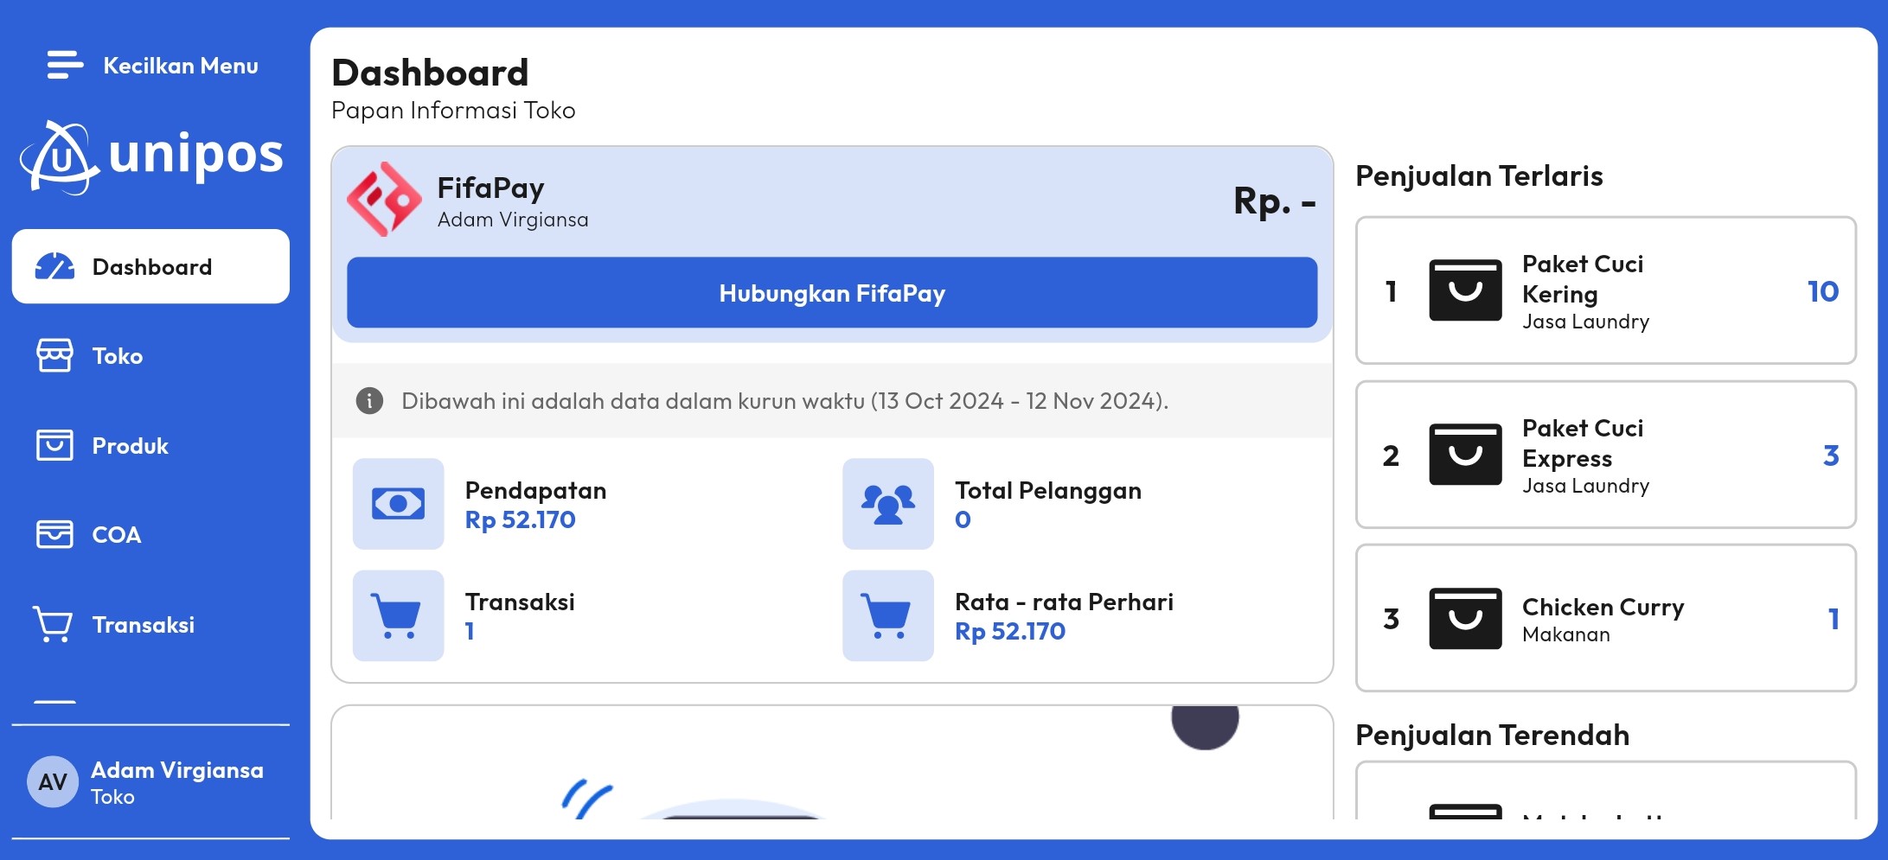The height and width of the screenshot is (860, 1888).
Task: Click the hamburger Kecilkan Menu icon
Action: (x=65, y=65)
